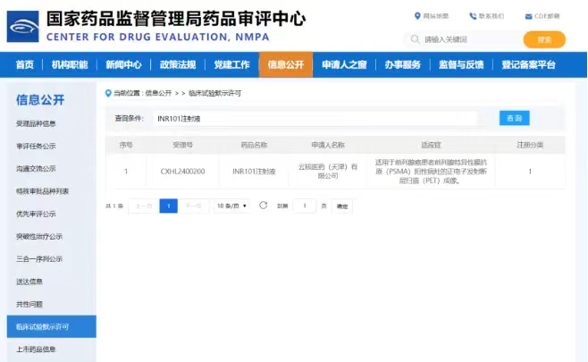
Task: Open 受理品种信息 in the sidebar
Action: click(x=36, y=123)
